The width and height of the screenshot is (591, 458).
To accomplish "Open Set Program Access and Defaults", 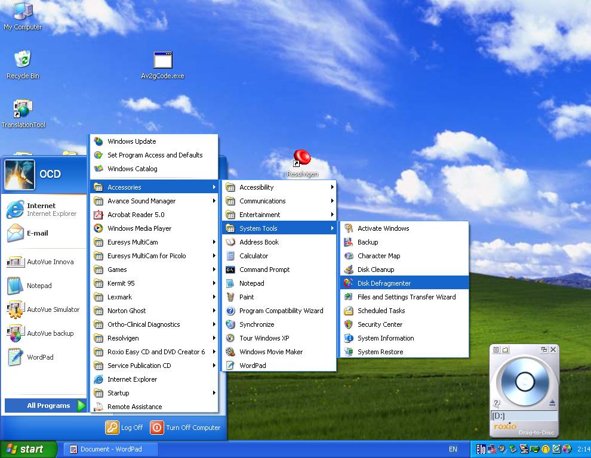I will 155,155.
